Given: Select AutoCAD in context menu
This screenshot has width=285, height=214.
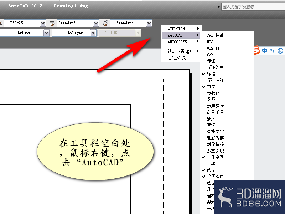Looking at the screenshot, I should coord(181,35).
